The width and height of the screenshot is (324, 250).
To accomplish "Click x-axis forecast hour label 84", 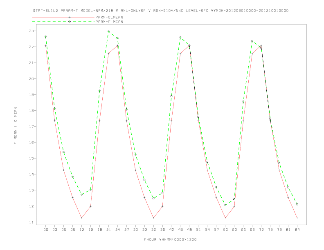I will pos(297,230).
